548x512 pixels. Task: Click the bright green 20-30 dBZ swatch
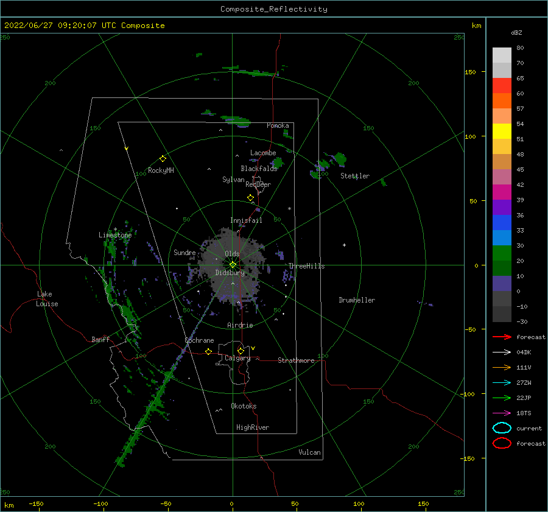(x=502, y=253)
